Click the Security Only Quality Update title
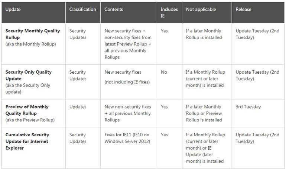Image resolution: width=286 pixels, height=170 pixels. coord(29,75)
